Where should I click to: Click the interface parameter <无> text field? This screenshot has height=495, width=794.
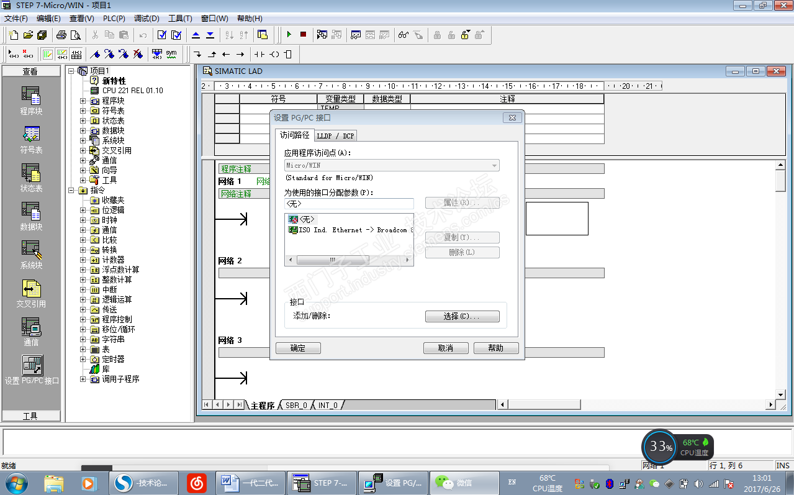click(349, 204)
